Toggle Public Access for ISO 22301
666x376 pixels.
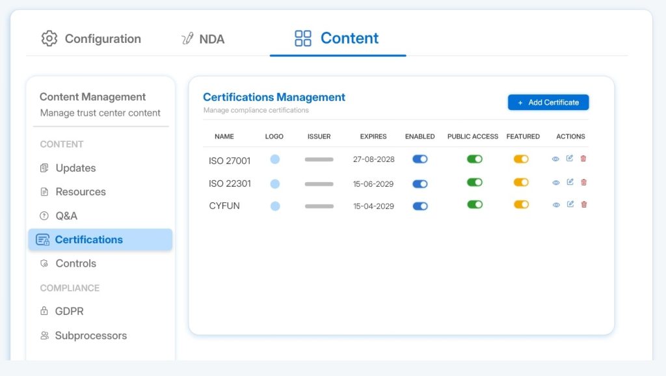point(474,182)
